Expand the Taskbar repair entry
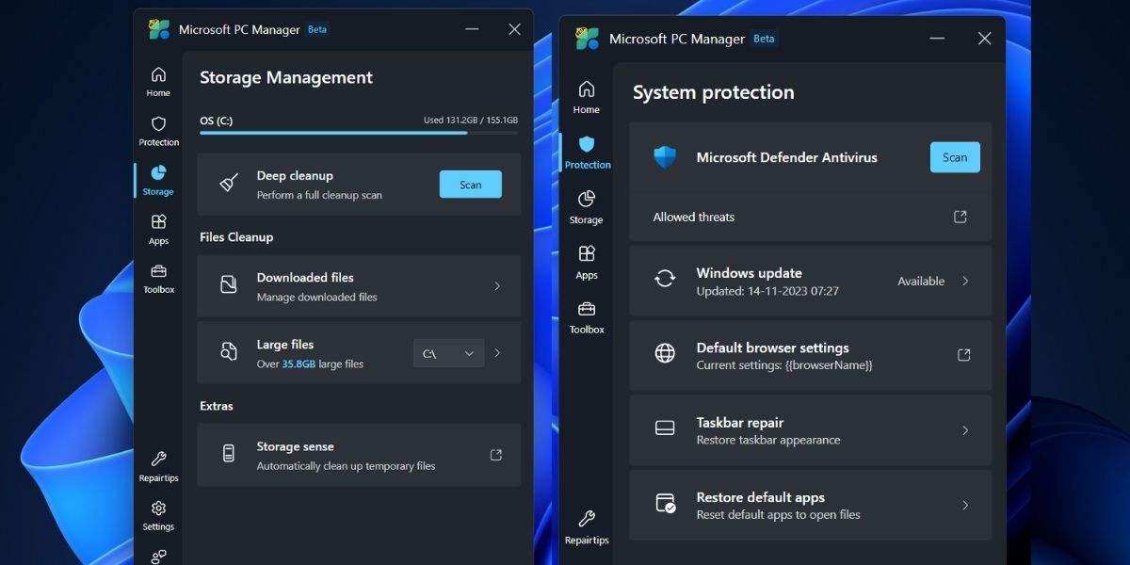Viewport: 1130px width, 565px height. click(x=965, y=430)
